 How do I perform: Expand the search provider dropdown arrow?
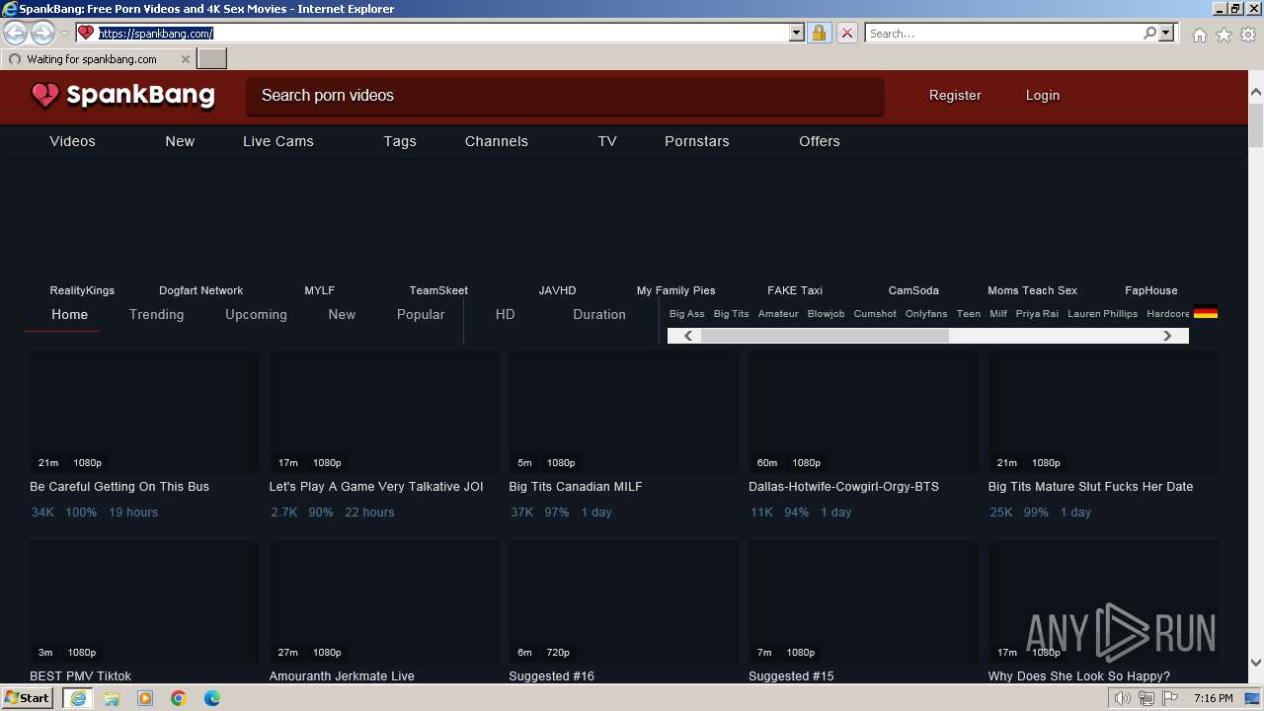pos(1166,33)
